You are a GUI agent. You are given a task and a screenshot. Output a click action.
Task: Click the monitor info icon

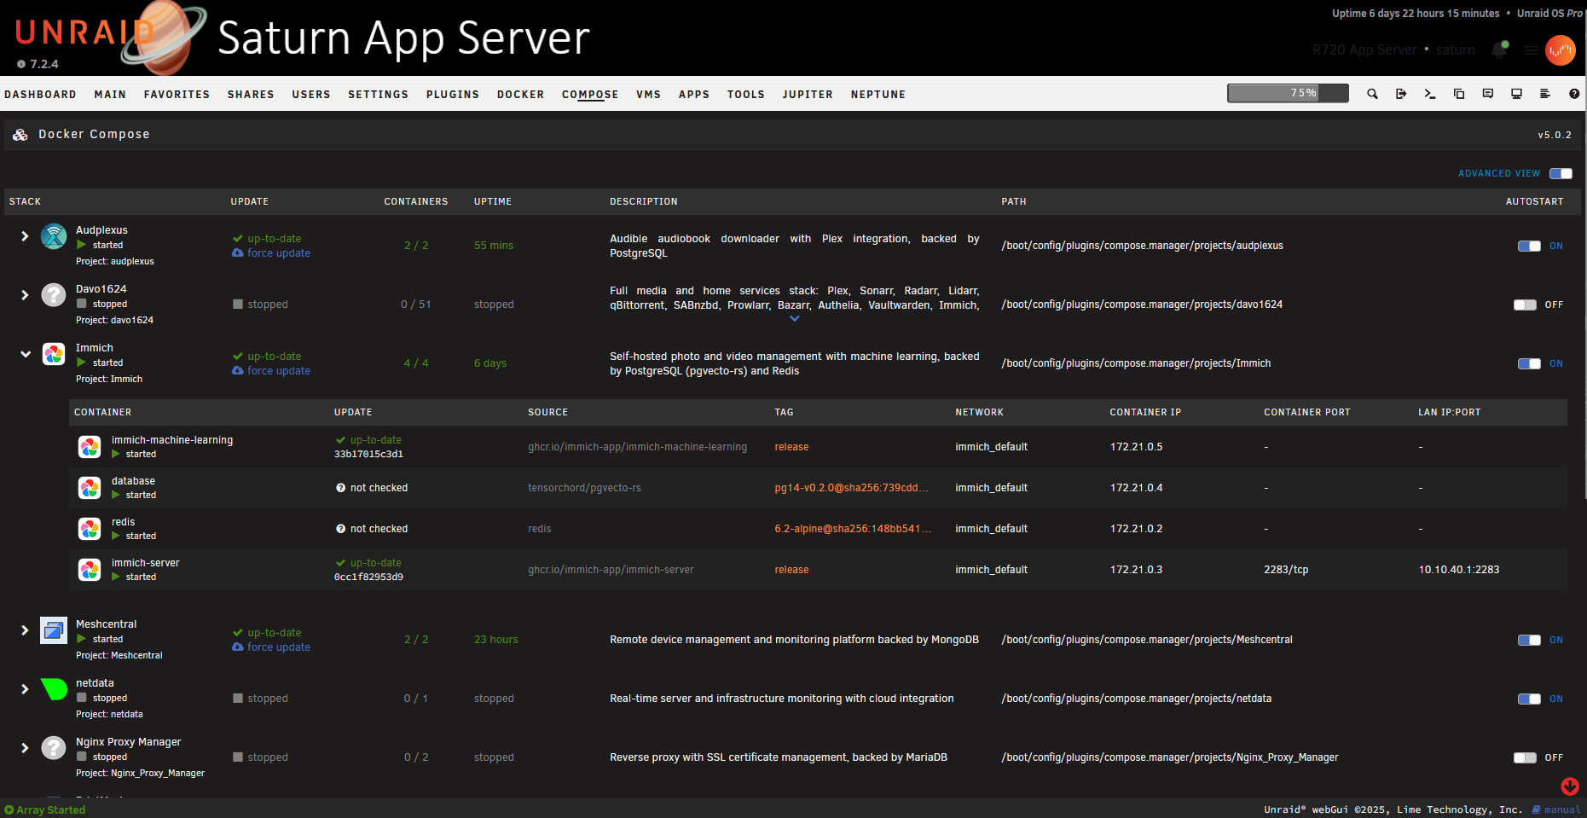click(x=1516, y=94)
